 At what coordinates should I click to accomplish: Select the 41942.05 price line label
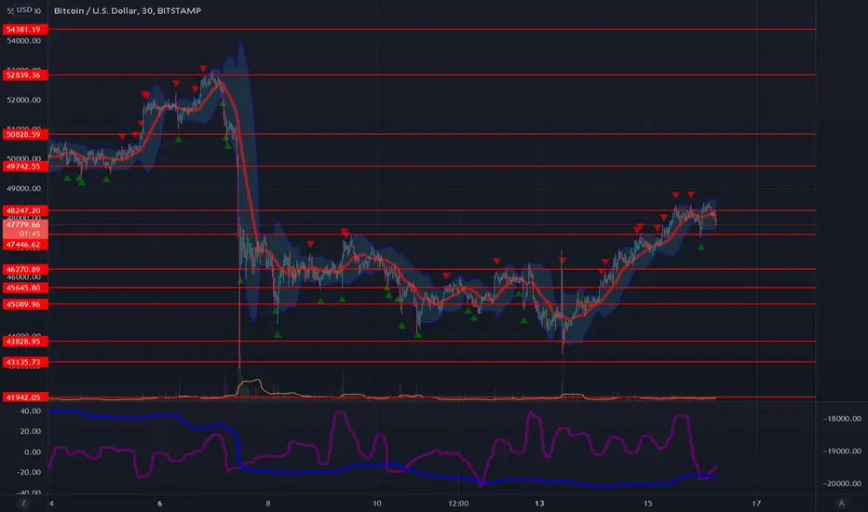(x=25, y=397)
